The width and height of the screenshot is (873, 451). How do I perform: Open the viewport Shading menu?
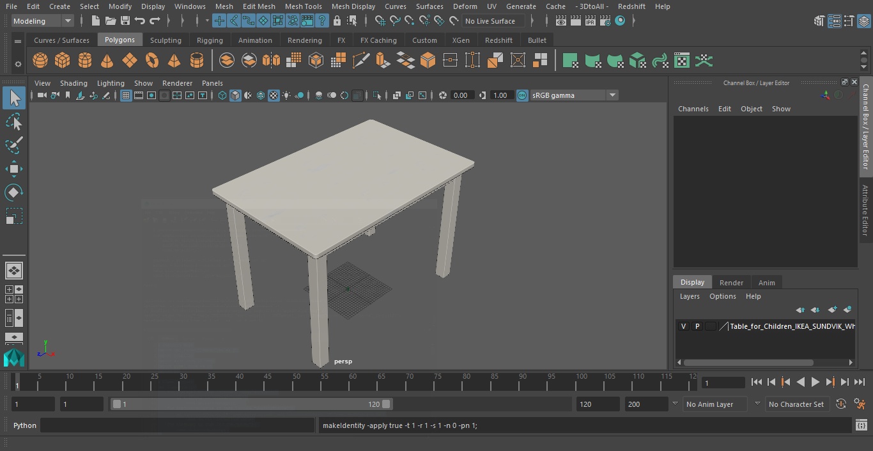point(73,83)
